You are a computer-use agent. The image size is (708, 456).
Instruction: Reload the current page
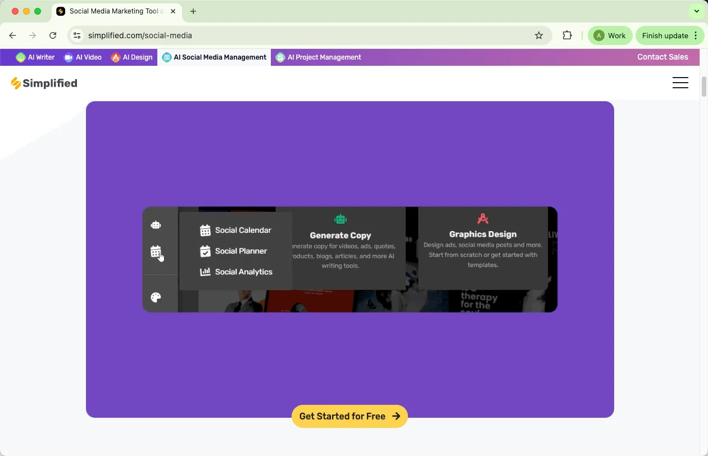(53, 35)
